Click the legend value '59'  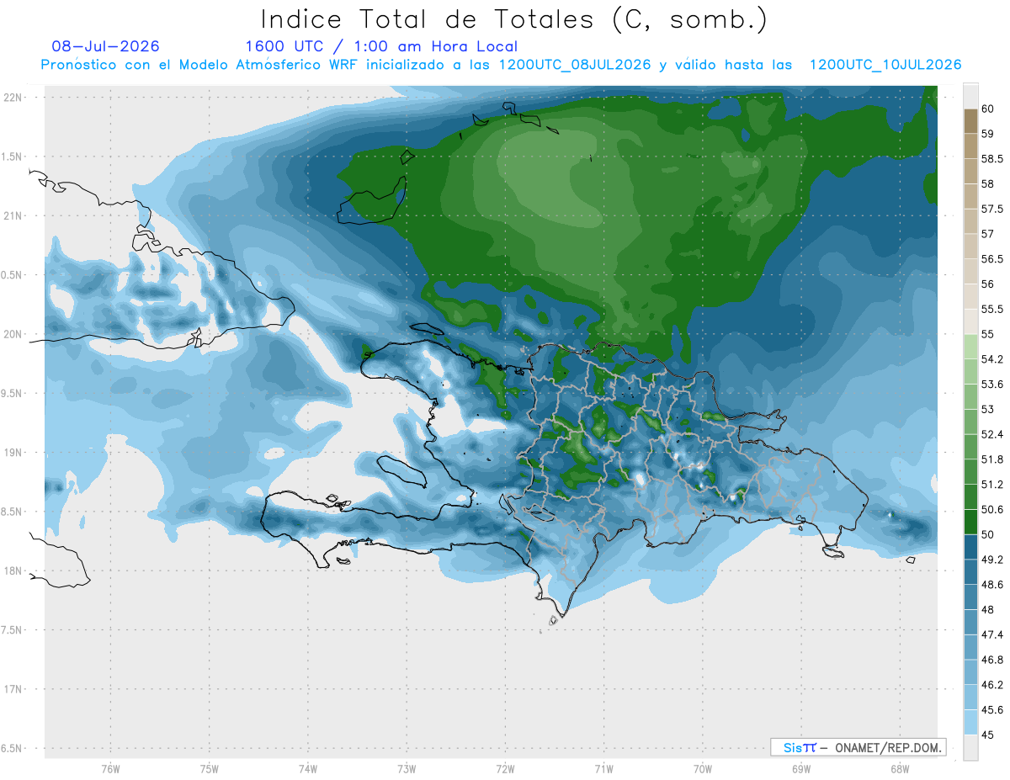[x=989, y=134]
